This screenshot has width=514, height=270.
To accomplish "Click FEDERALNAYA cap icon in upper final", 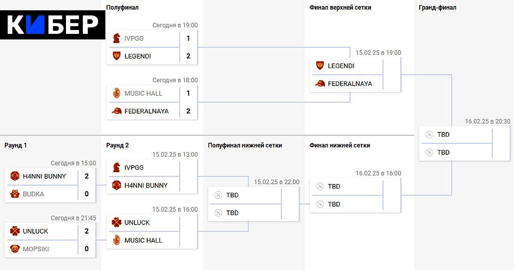I will pos(320,84).
